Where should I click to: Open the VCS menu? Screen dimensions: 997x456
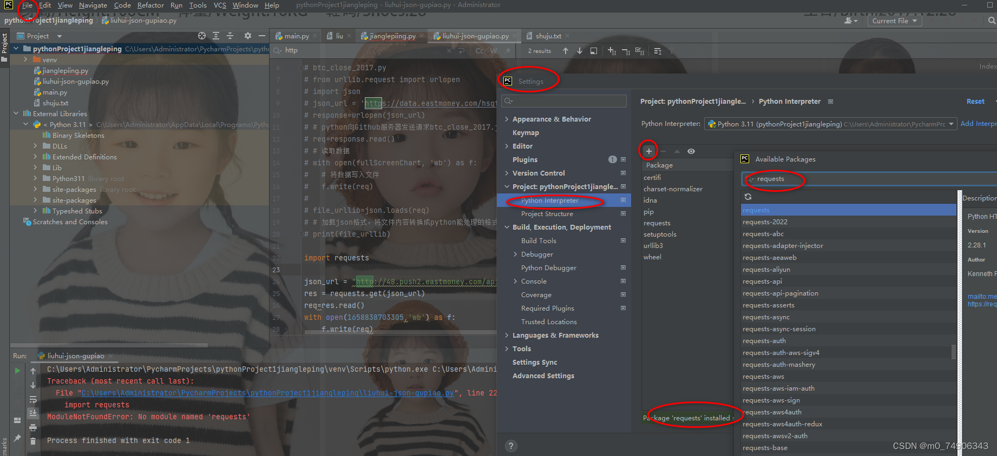coord(220,5)
